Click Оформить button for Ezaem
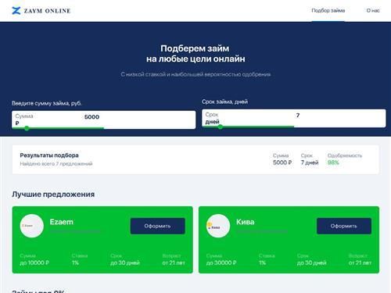Image resolution: width=391 pixels, height=293 pixels. (x=157, y=226)
